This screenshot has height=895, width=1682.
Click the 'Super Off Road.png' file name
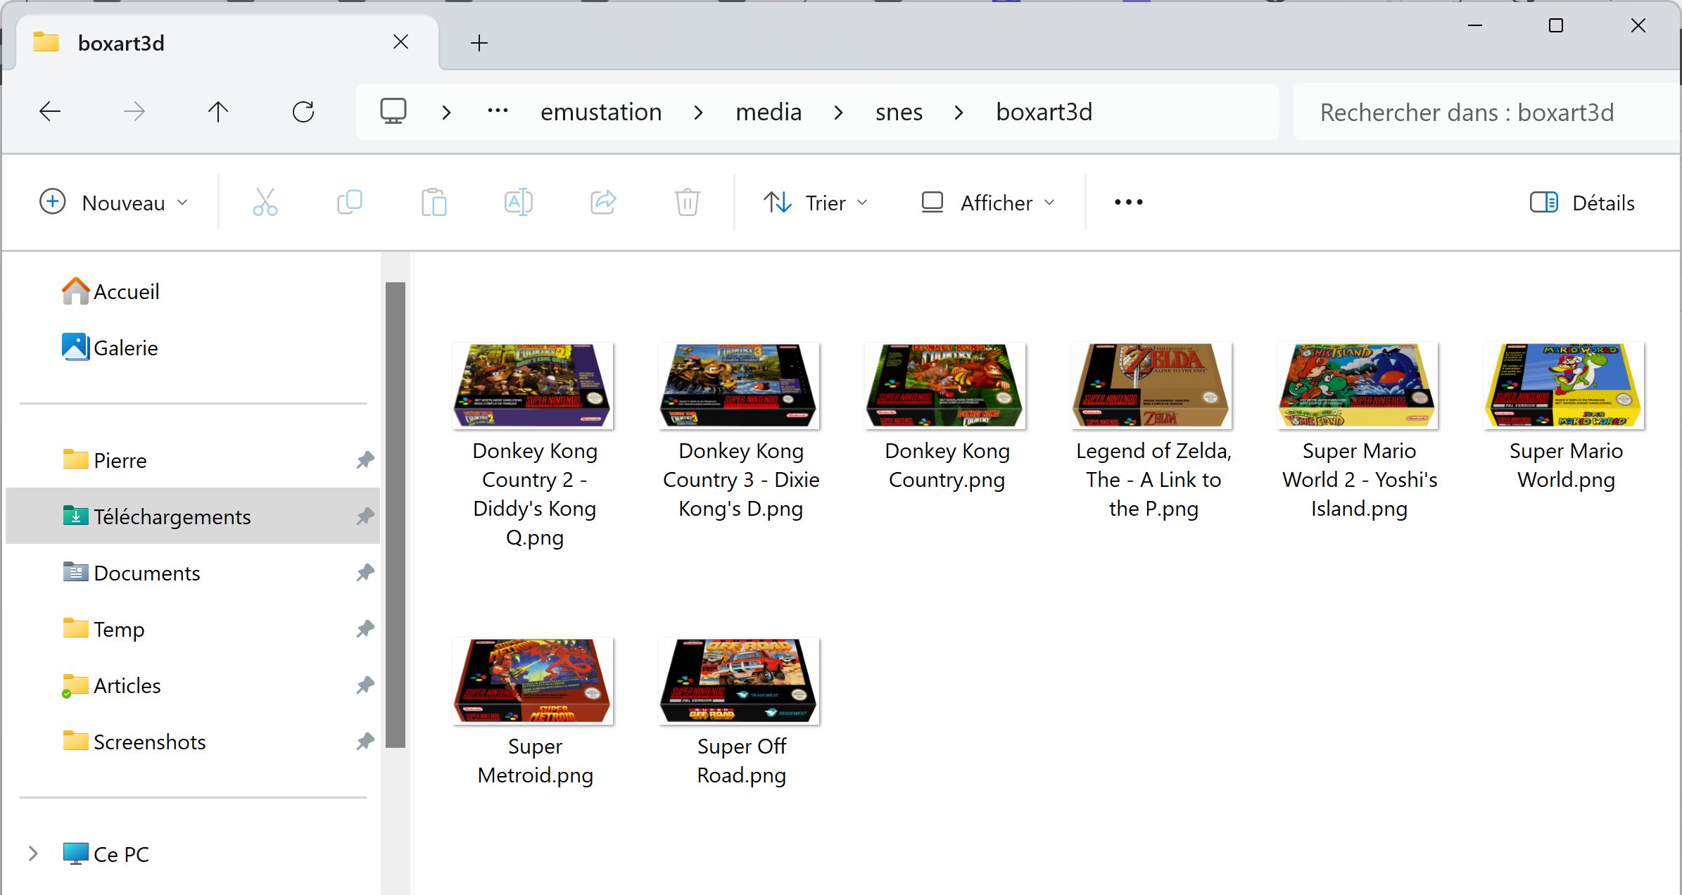coord(741,761)
